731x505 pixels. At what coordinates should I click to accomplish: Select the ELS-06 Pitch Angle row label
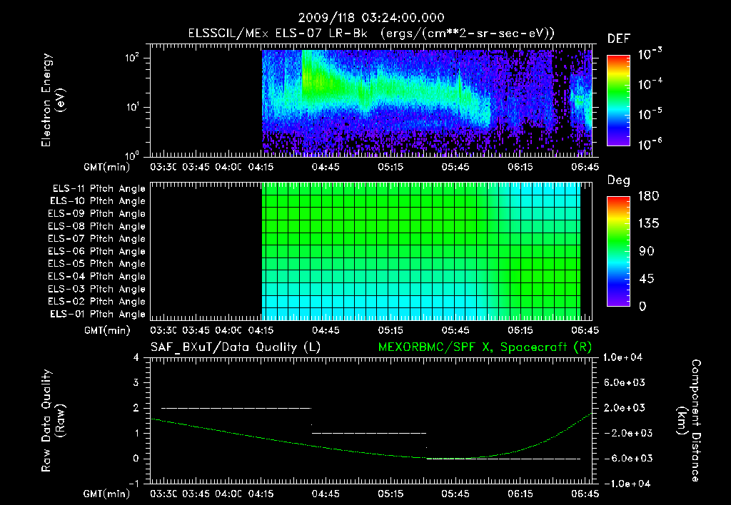pyautogui.click(x=97, y=252)
